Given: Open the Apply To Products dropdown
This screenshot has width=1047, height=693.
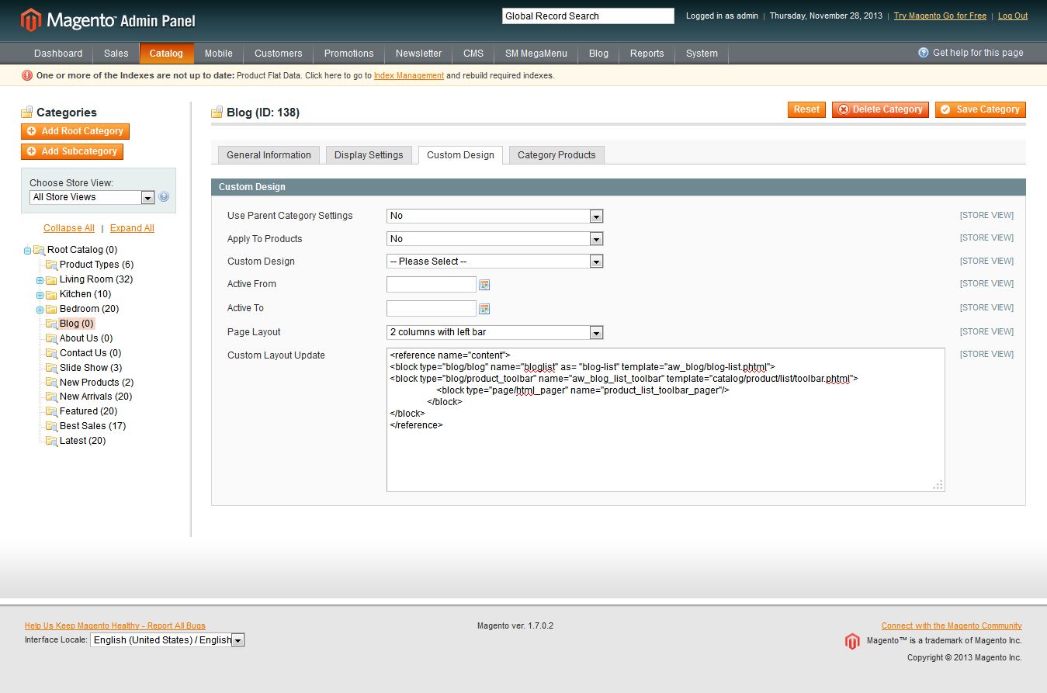Looking at the screenshot, I should coord(494,239).
